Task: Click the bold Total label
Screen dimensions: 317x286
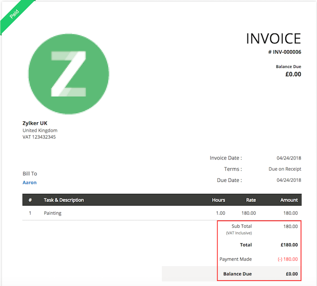Action: 246,245
